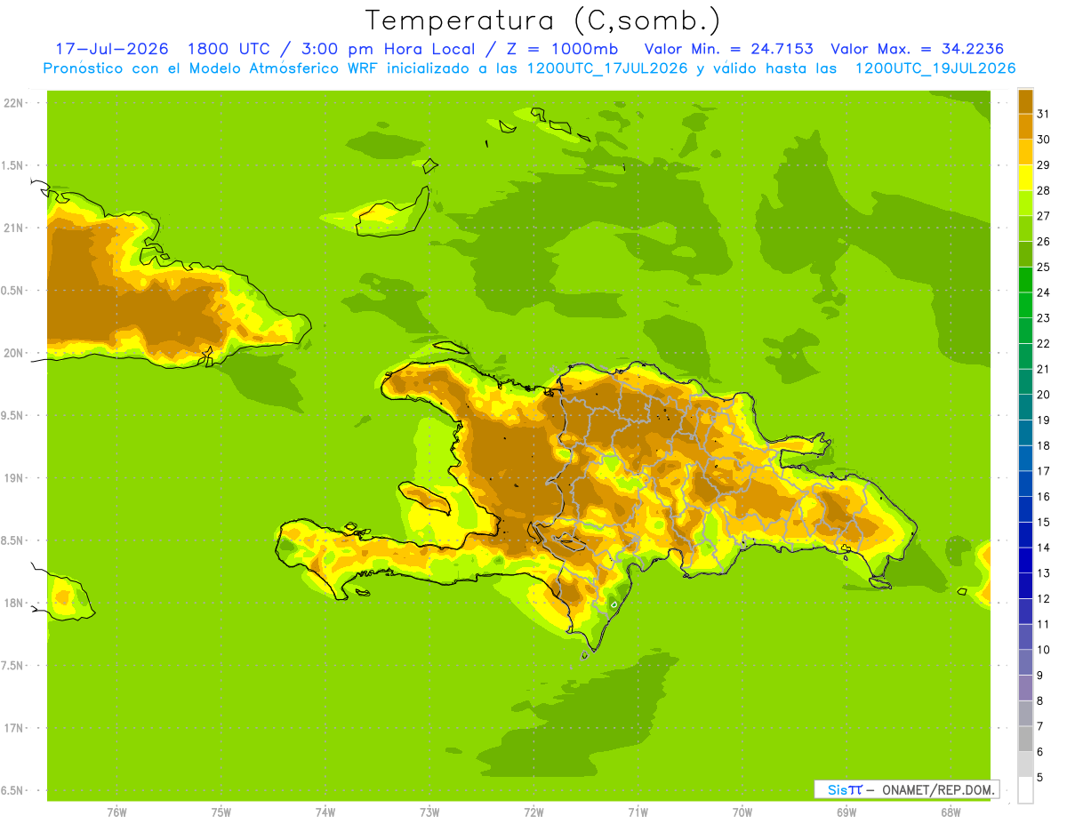Select the 'Valor Min. = 24.7153' readout
This screenshot has height=824, width=1067.
pyautogui.click(x=728, y=49)
